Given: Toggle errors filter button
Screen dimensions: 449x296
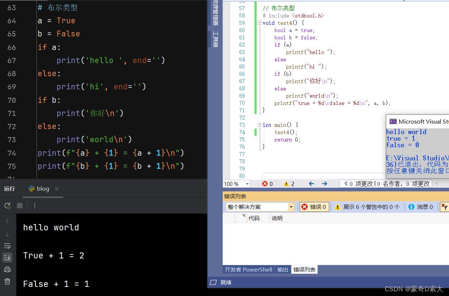Looking at the screenshot, I should [315, 207].
